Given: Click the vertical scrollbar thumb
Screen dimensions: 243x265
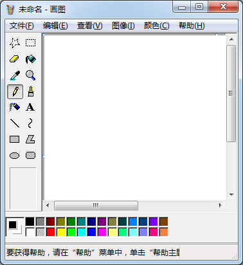Looking at the screenshot, I should pyautogui.click(x=231, y=93).
